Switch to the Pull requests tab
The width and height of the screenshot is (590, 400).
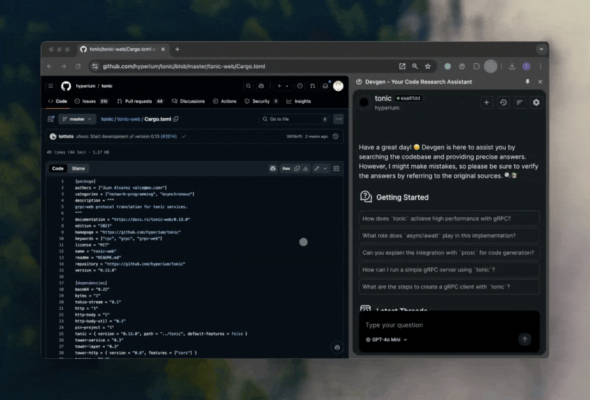click(x=140, y=101)
